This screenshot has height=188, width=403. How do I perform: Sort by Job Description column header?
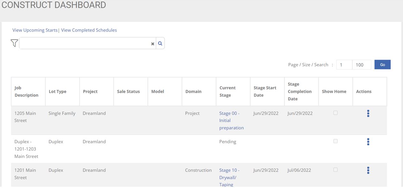click(26, 91)
